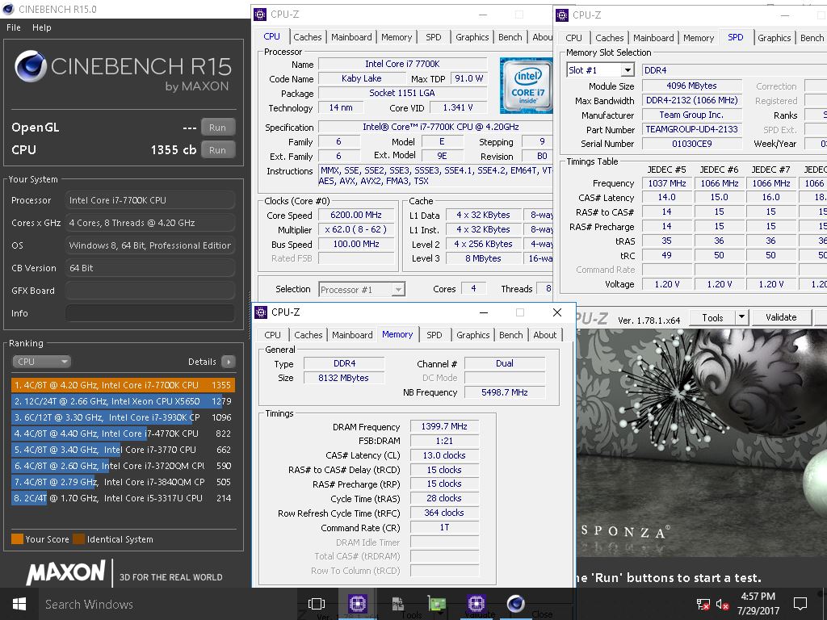
Task: Click the 1.341 V Core VID value
Action: click(x=458, y=107)
